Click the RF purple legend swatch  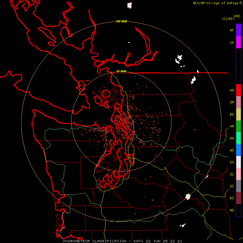238,30
